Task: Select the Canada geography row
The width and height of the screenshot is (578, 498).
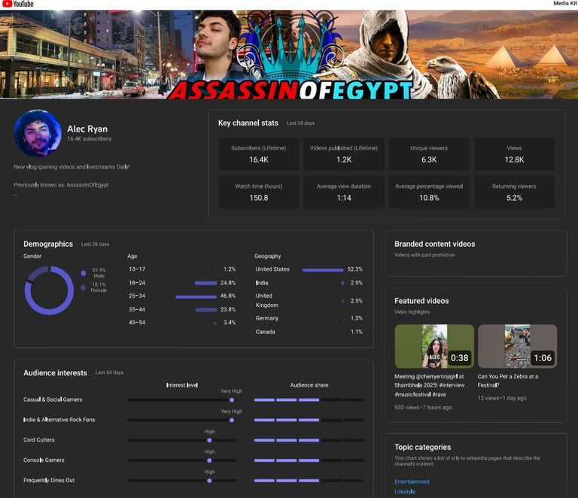Action: pyautogui.click(x=309, y=332)
